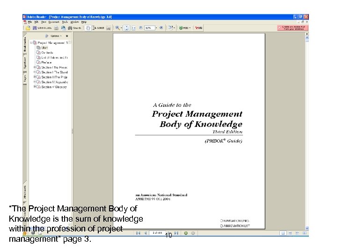The width and height of the screenshot is (337, 252).
Task: Open the Tools menu
Action: click(65, 22)
